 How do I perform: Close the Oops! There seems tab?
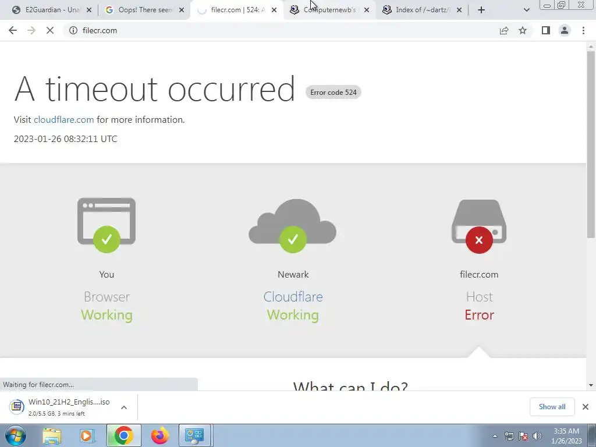[182, 10]
